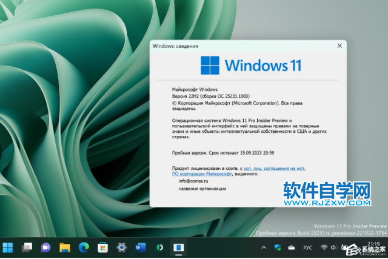
Task: Open the dark green circular taskbar app
Action: click(x=159, y=247)
